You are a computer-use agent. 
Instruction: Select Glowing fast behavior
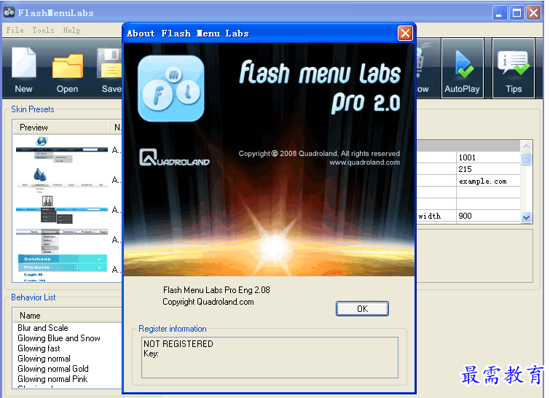pyautogui.click(x=39, y=348)
